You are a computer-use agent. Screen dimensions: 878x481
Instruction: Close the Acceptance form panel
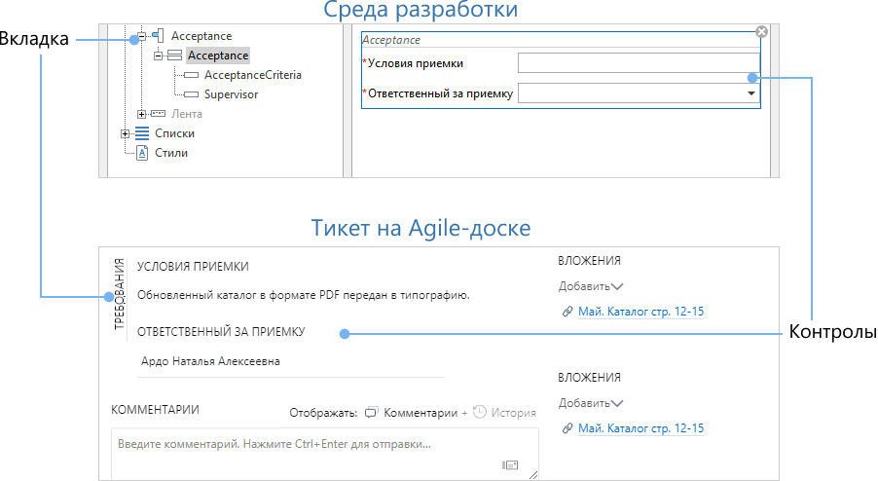[761, 32]
